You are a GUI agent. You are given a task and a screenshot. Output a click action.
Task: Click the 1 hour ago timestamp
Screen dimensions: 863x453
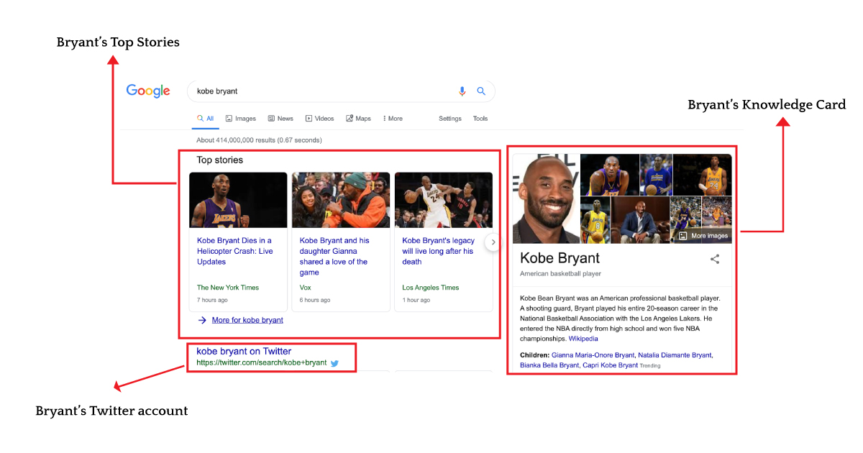point(416,300)
